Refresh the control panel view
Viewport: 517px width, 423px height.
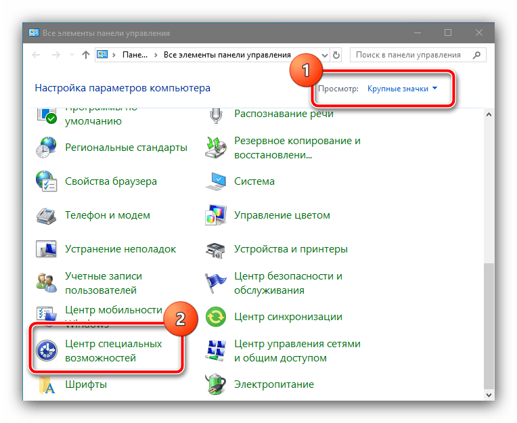tap(336, 55)
